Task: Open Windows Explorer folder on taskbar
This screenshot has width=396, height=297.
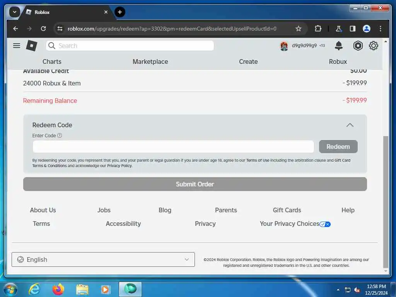Action: coord(82,290)
